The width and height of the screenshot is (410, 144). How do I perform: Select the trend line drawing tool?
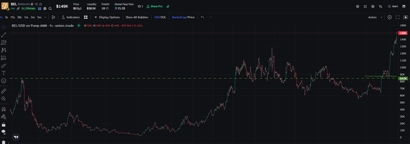(x=4, y=35)
